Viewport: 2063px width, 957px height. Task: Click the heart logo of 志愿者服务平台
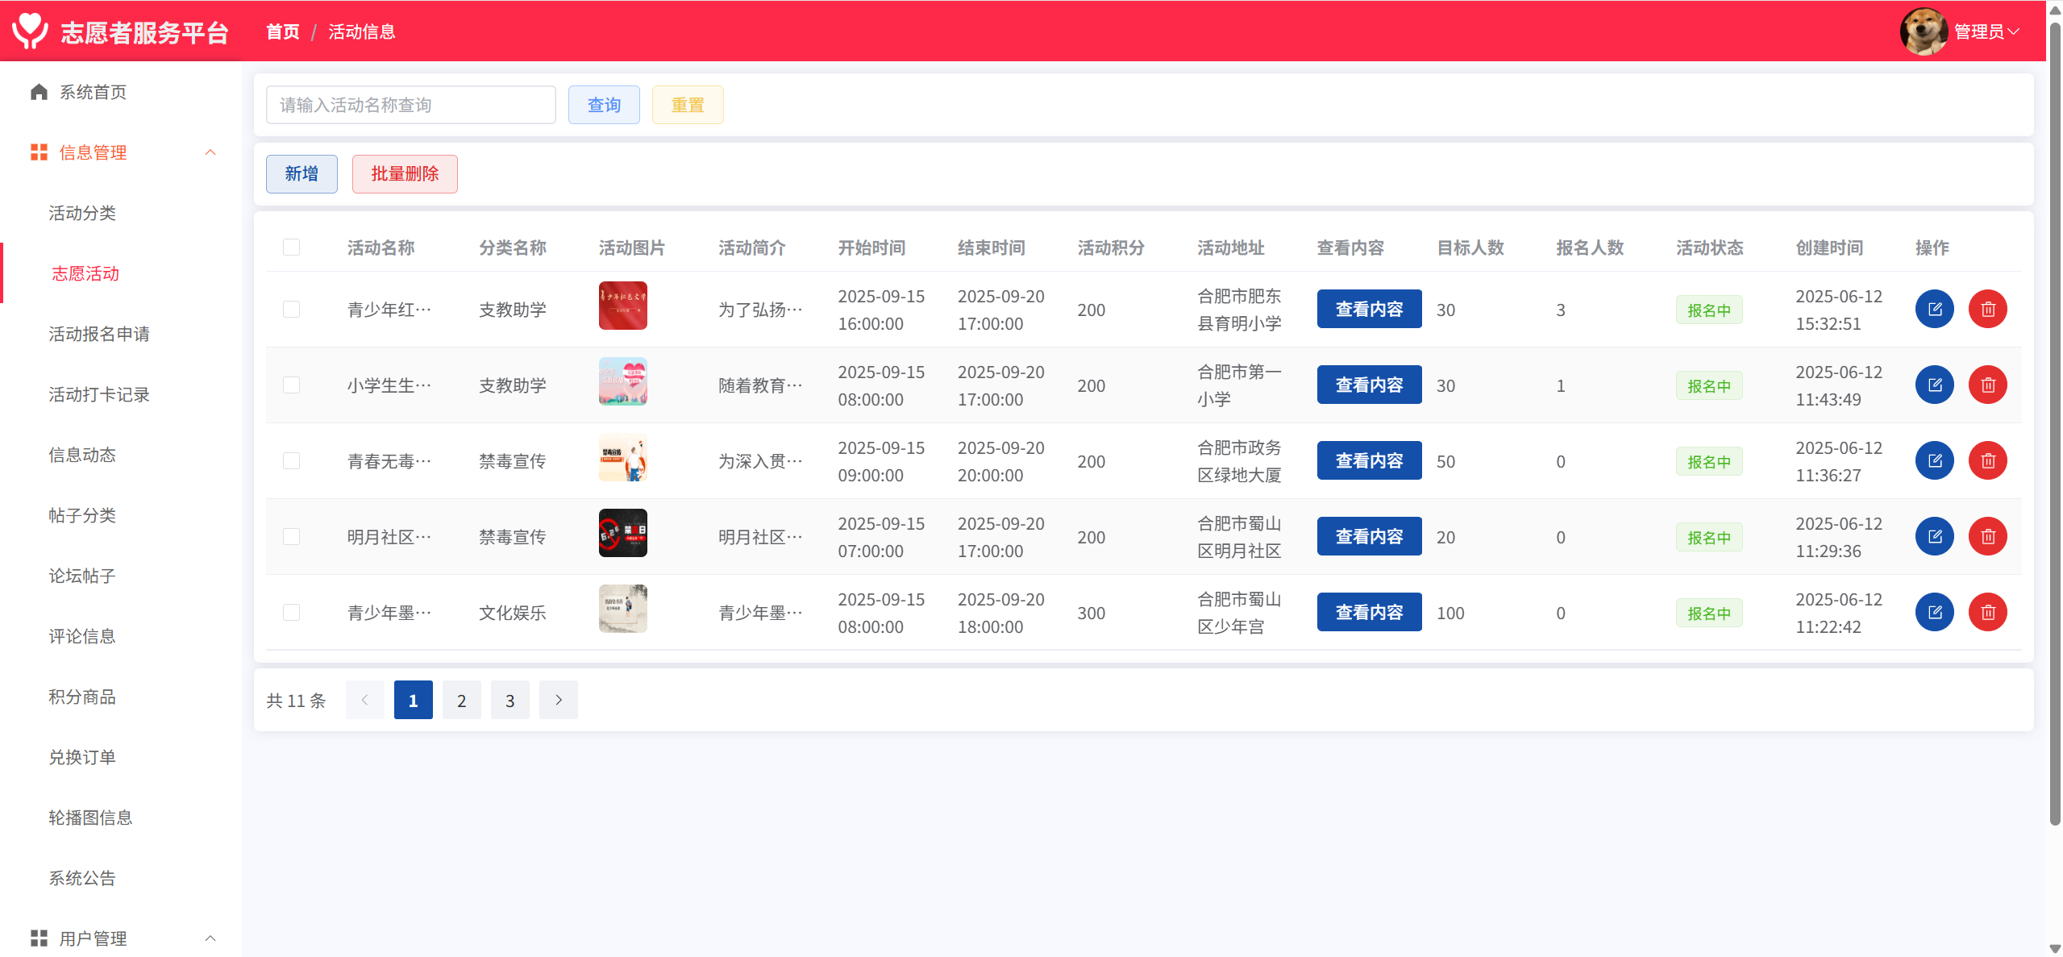tap(31, 31)
